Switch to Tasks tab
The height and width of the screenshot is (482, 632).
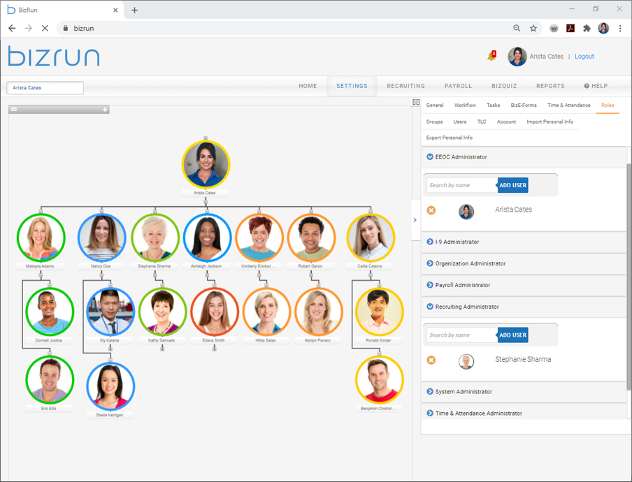494,105
